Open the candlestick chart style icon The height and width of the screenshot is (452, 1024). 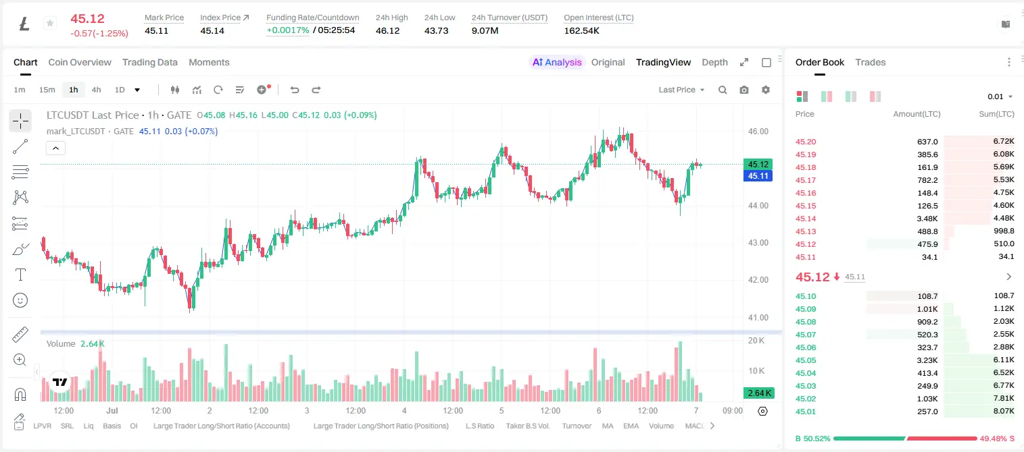tap(175, 90)
